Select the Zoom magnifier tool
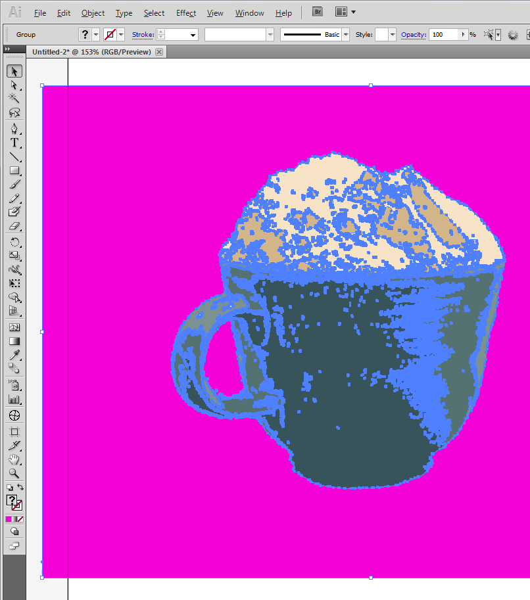 click(14, 473)
